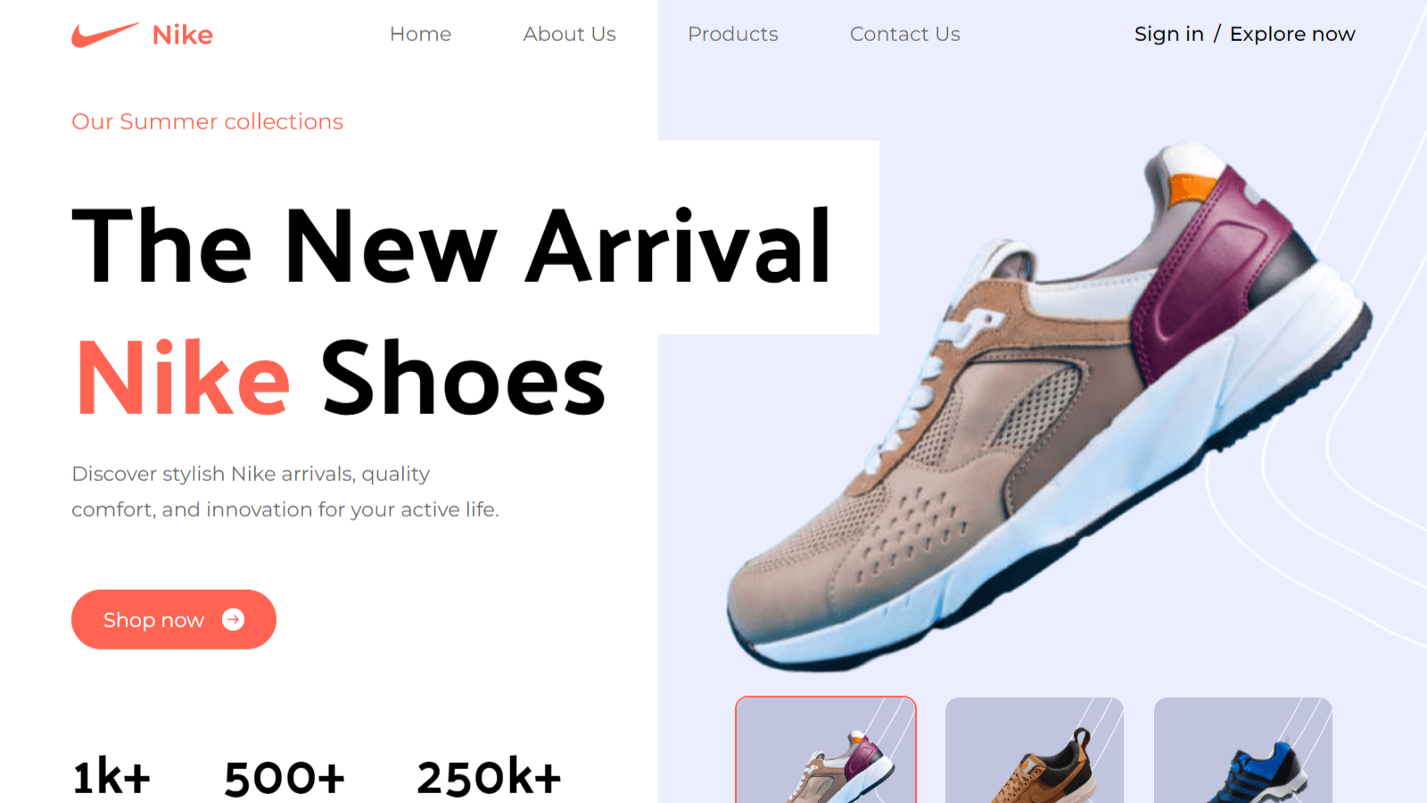Open the Products navigation link

pos(732,34)
